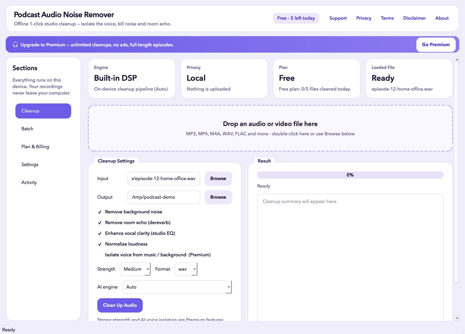Show the Activity section
The width and height of the screenshot is (465, 334).
click(43, 183)
